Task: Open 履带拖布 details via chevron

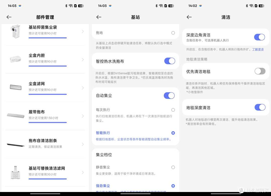Action: (x=83, y=116)
